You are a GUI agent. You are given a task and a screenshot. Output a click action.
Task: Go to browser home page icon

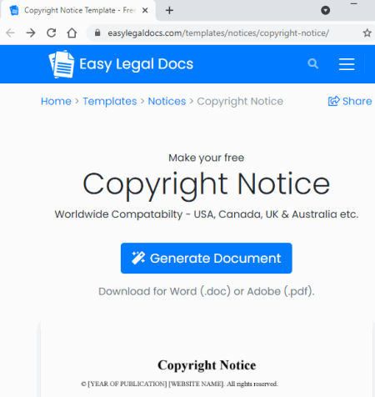pos(72,33)
